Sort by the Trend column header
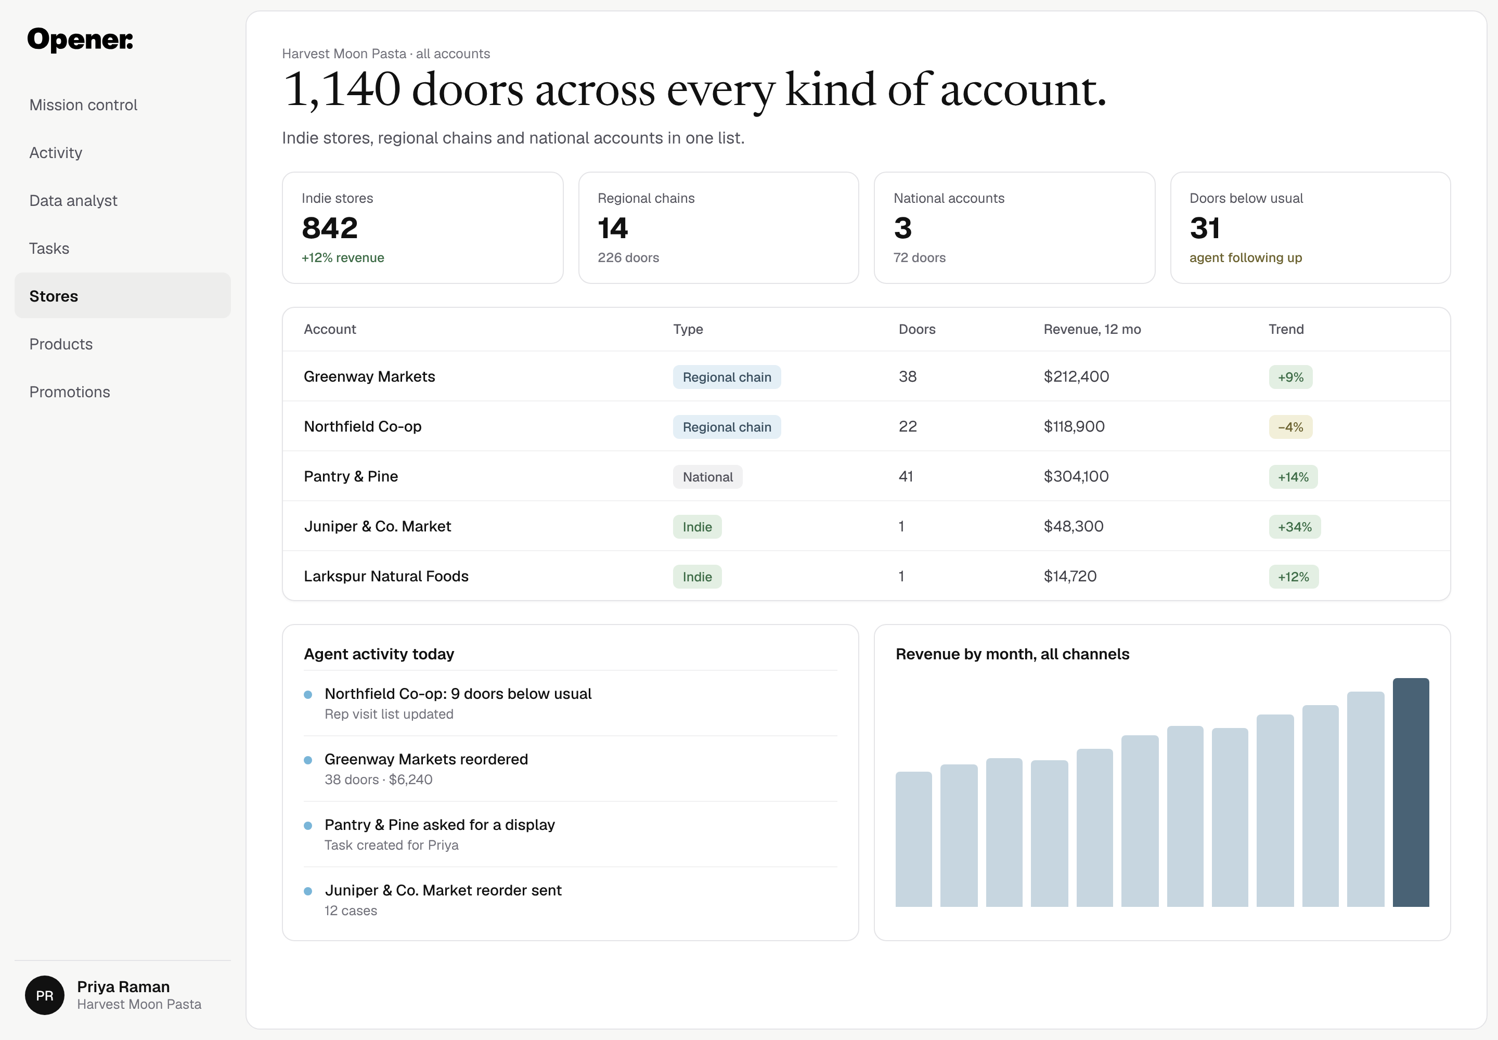 [1285, 329]
